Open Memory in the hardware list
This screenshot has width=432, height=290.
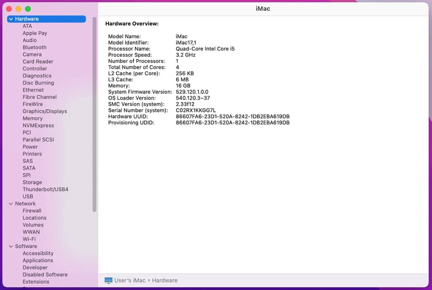point(32,119)
